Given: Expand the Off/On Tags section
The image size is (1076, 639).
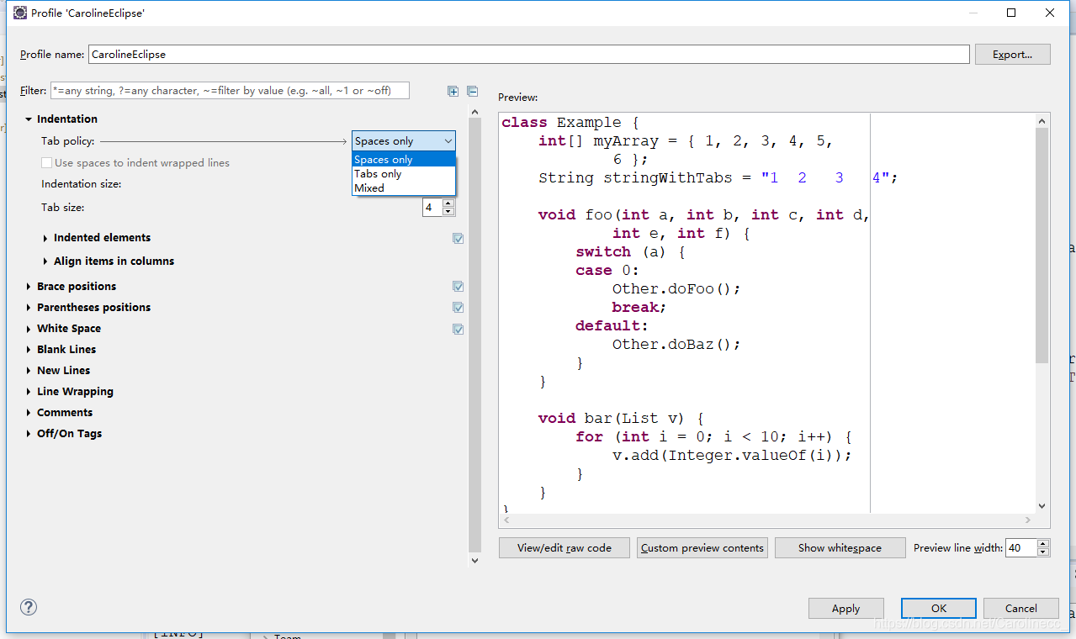Looking at the screenshot, I should coord(29,434).
